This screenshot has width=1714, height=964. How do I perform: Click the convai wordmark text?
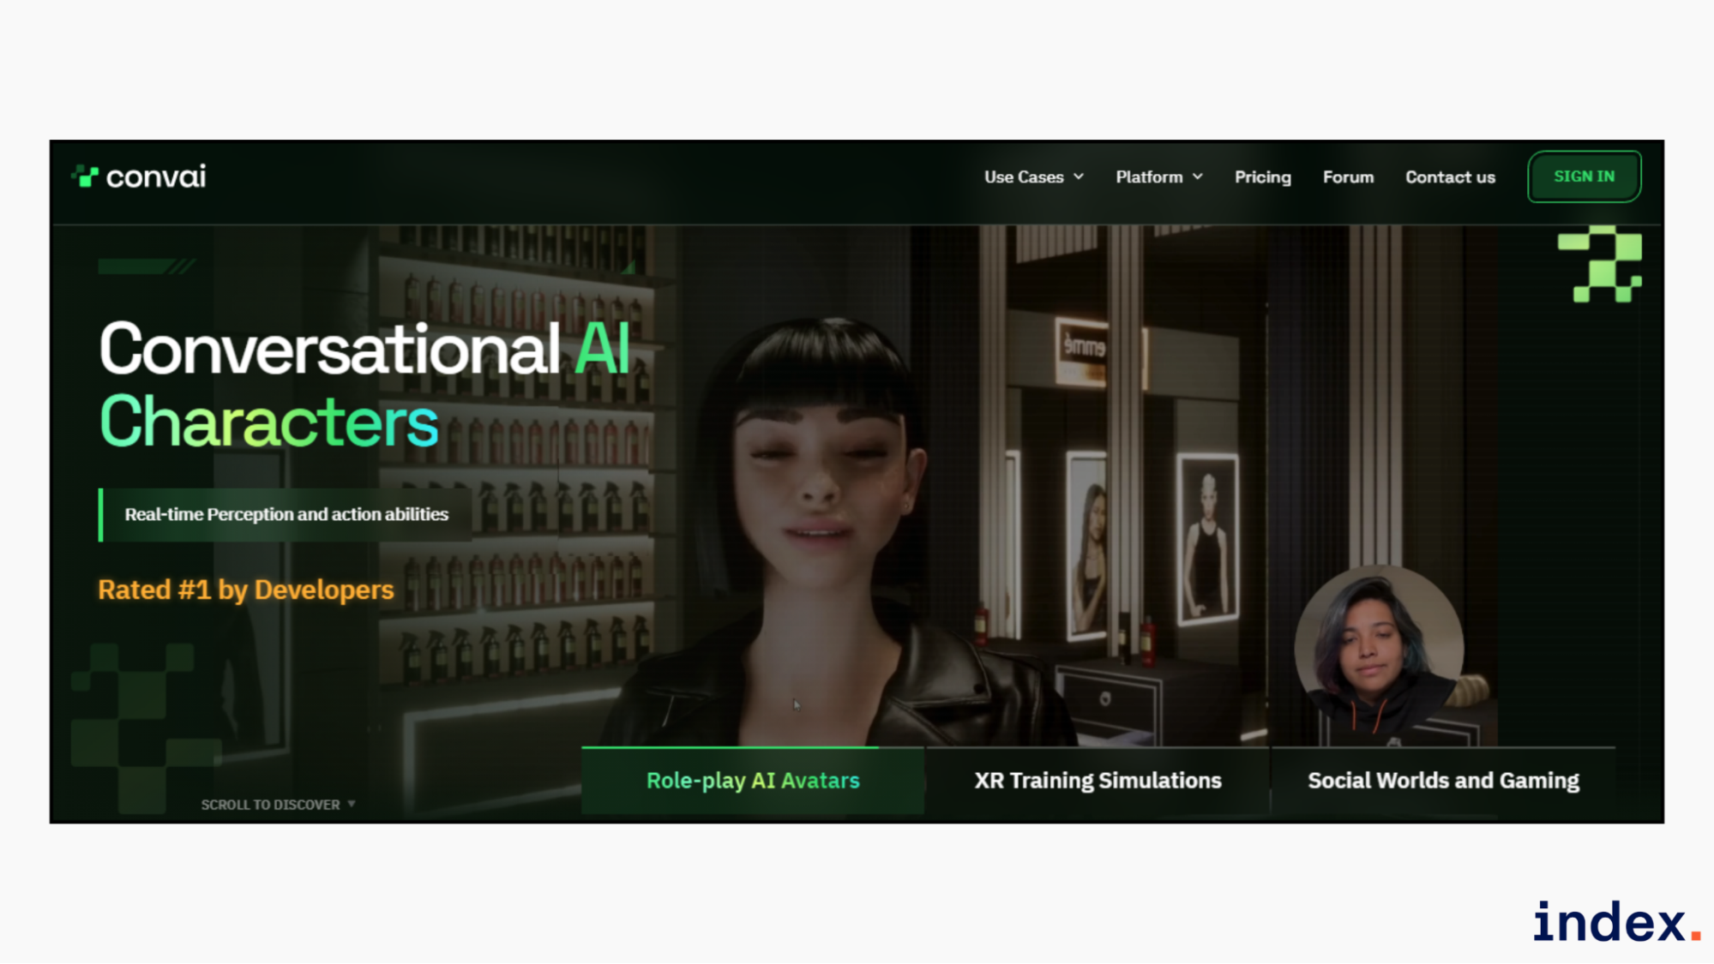coord(156,177)
